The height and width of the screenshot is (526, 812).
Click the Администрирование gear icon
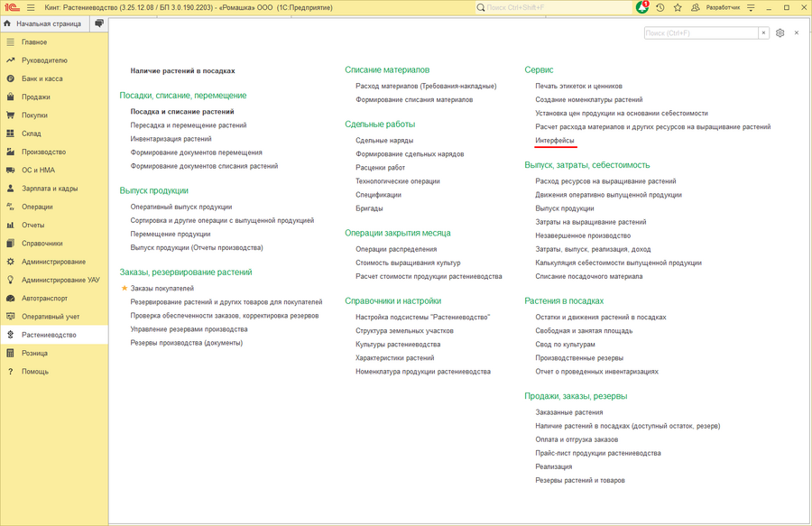(10, 262)
